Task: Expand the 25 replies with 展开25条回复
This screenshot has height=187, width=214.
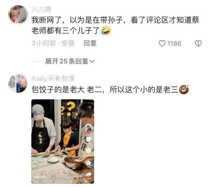Action: point(70,61)
